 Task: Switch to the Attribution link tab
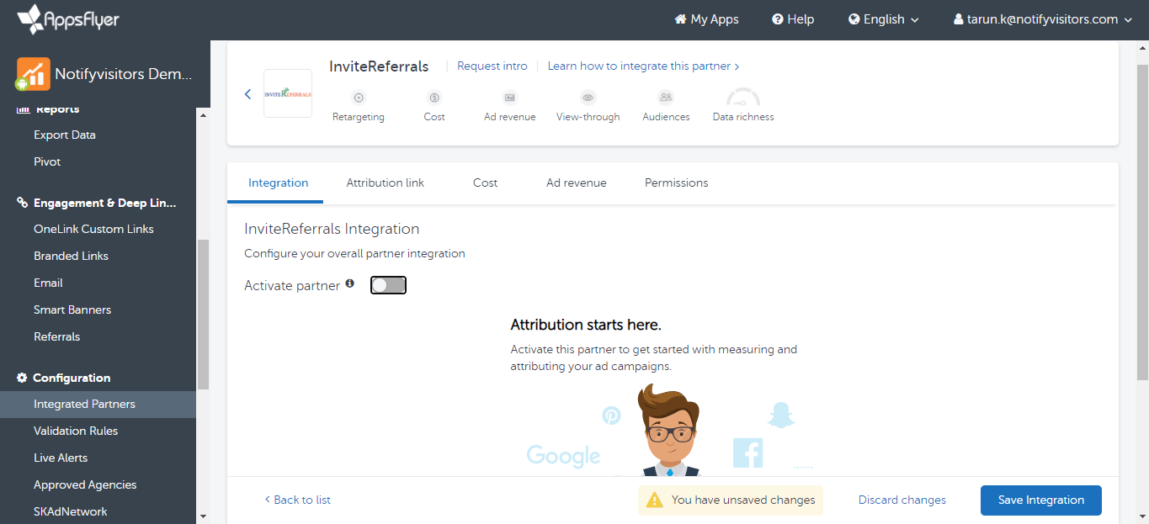[x=386, y=183]
